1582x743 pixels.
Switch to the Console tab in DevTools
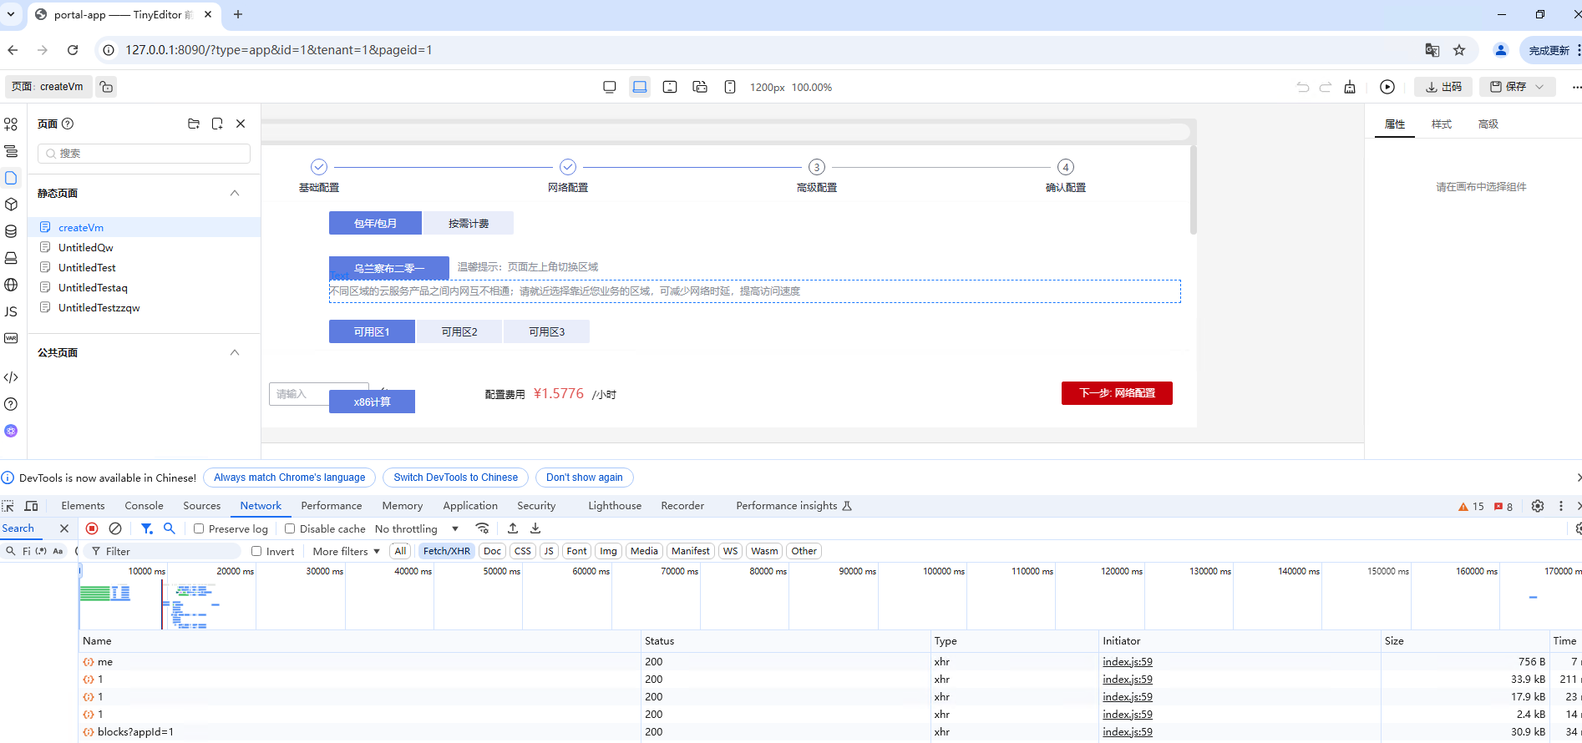click(144, 506)
